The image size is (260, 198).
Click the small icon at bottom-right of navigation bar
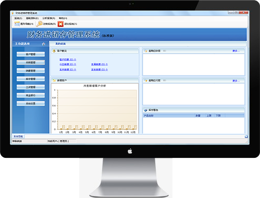[246, 137]
